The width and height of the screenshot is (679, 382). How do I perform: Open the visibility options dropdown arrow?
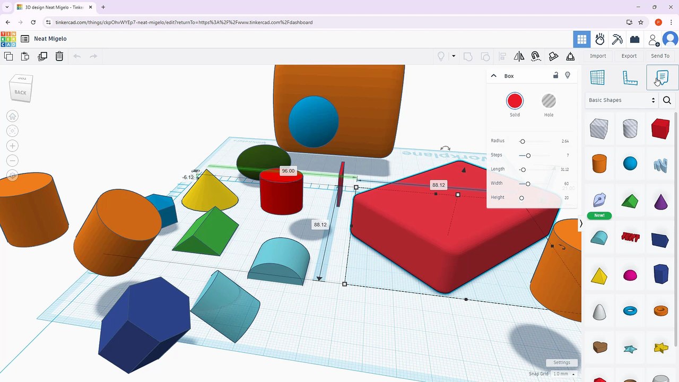click(454, 56)
